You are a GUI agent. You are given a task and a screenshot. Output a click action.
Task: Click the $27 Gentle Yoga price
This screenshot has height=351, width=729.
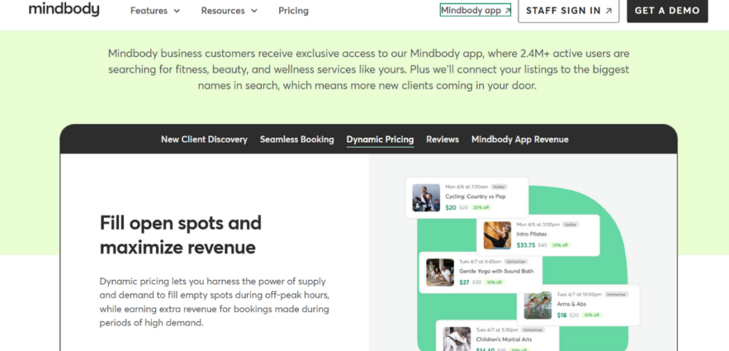464,282
